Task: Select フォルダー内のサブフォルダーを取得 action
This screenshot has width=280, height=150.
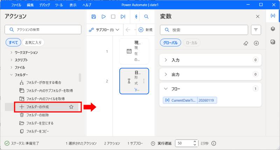Action: (x=49, y=91)
